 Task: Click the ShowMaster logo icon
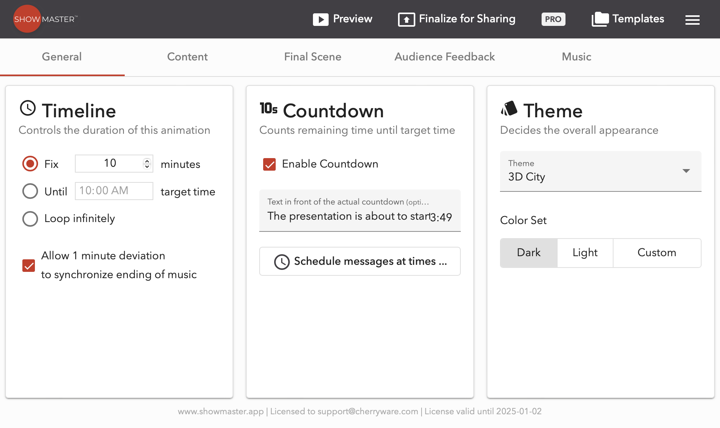click(x=27, y=19)
